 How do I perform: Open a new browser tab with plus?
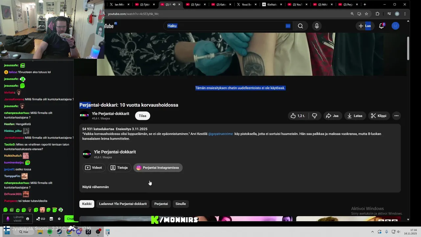pos(365,5)
